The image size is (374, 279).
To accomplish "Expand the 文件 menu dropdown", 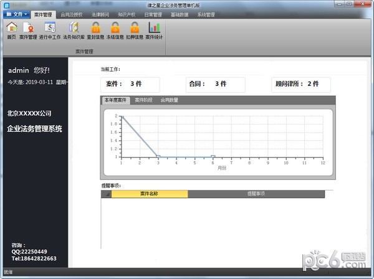I will click(x=16, y=14).
